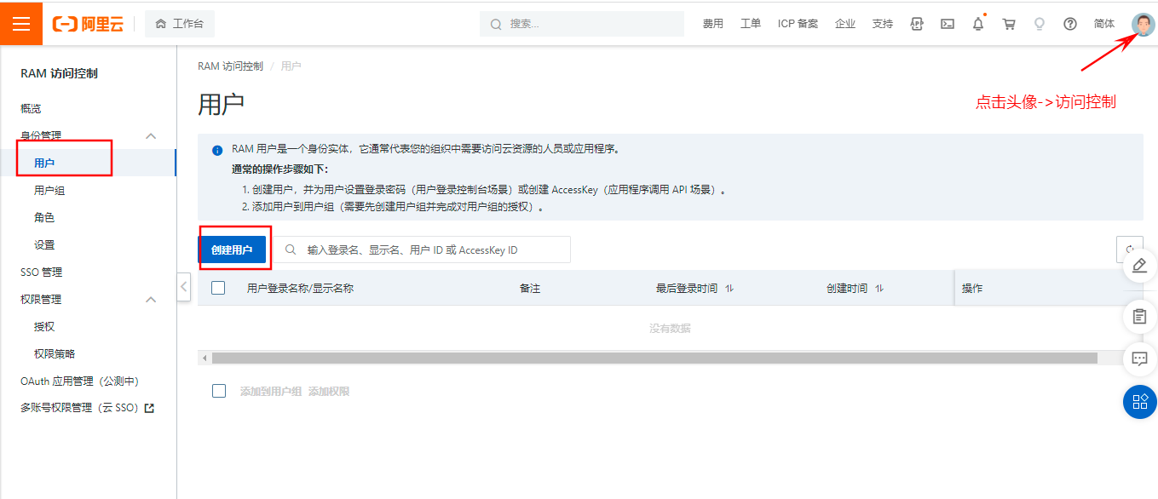The width and height of the screenshot is (1158, 499).
Task: Select 用户组 in the sidebar
Action: [49, 191]
